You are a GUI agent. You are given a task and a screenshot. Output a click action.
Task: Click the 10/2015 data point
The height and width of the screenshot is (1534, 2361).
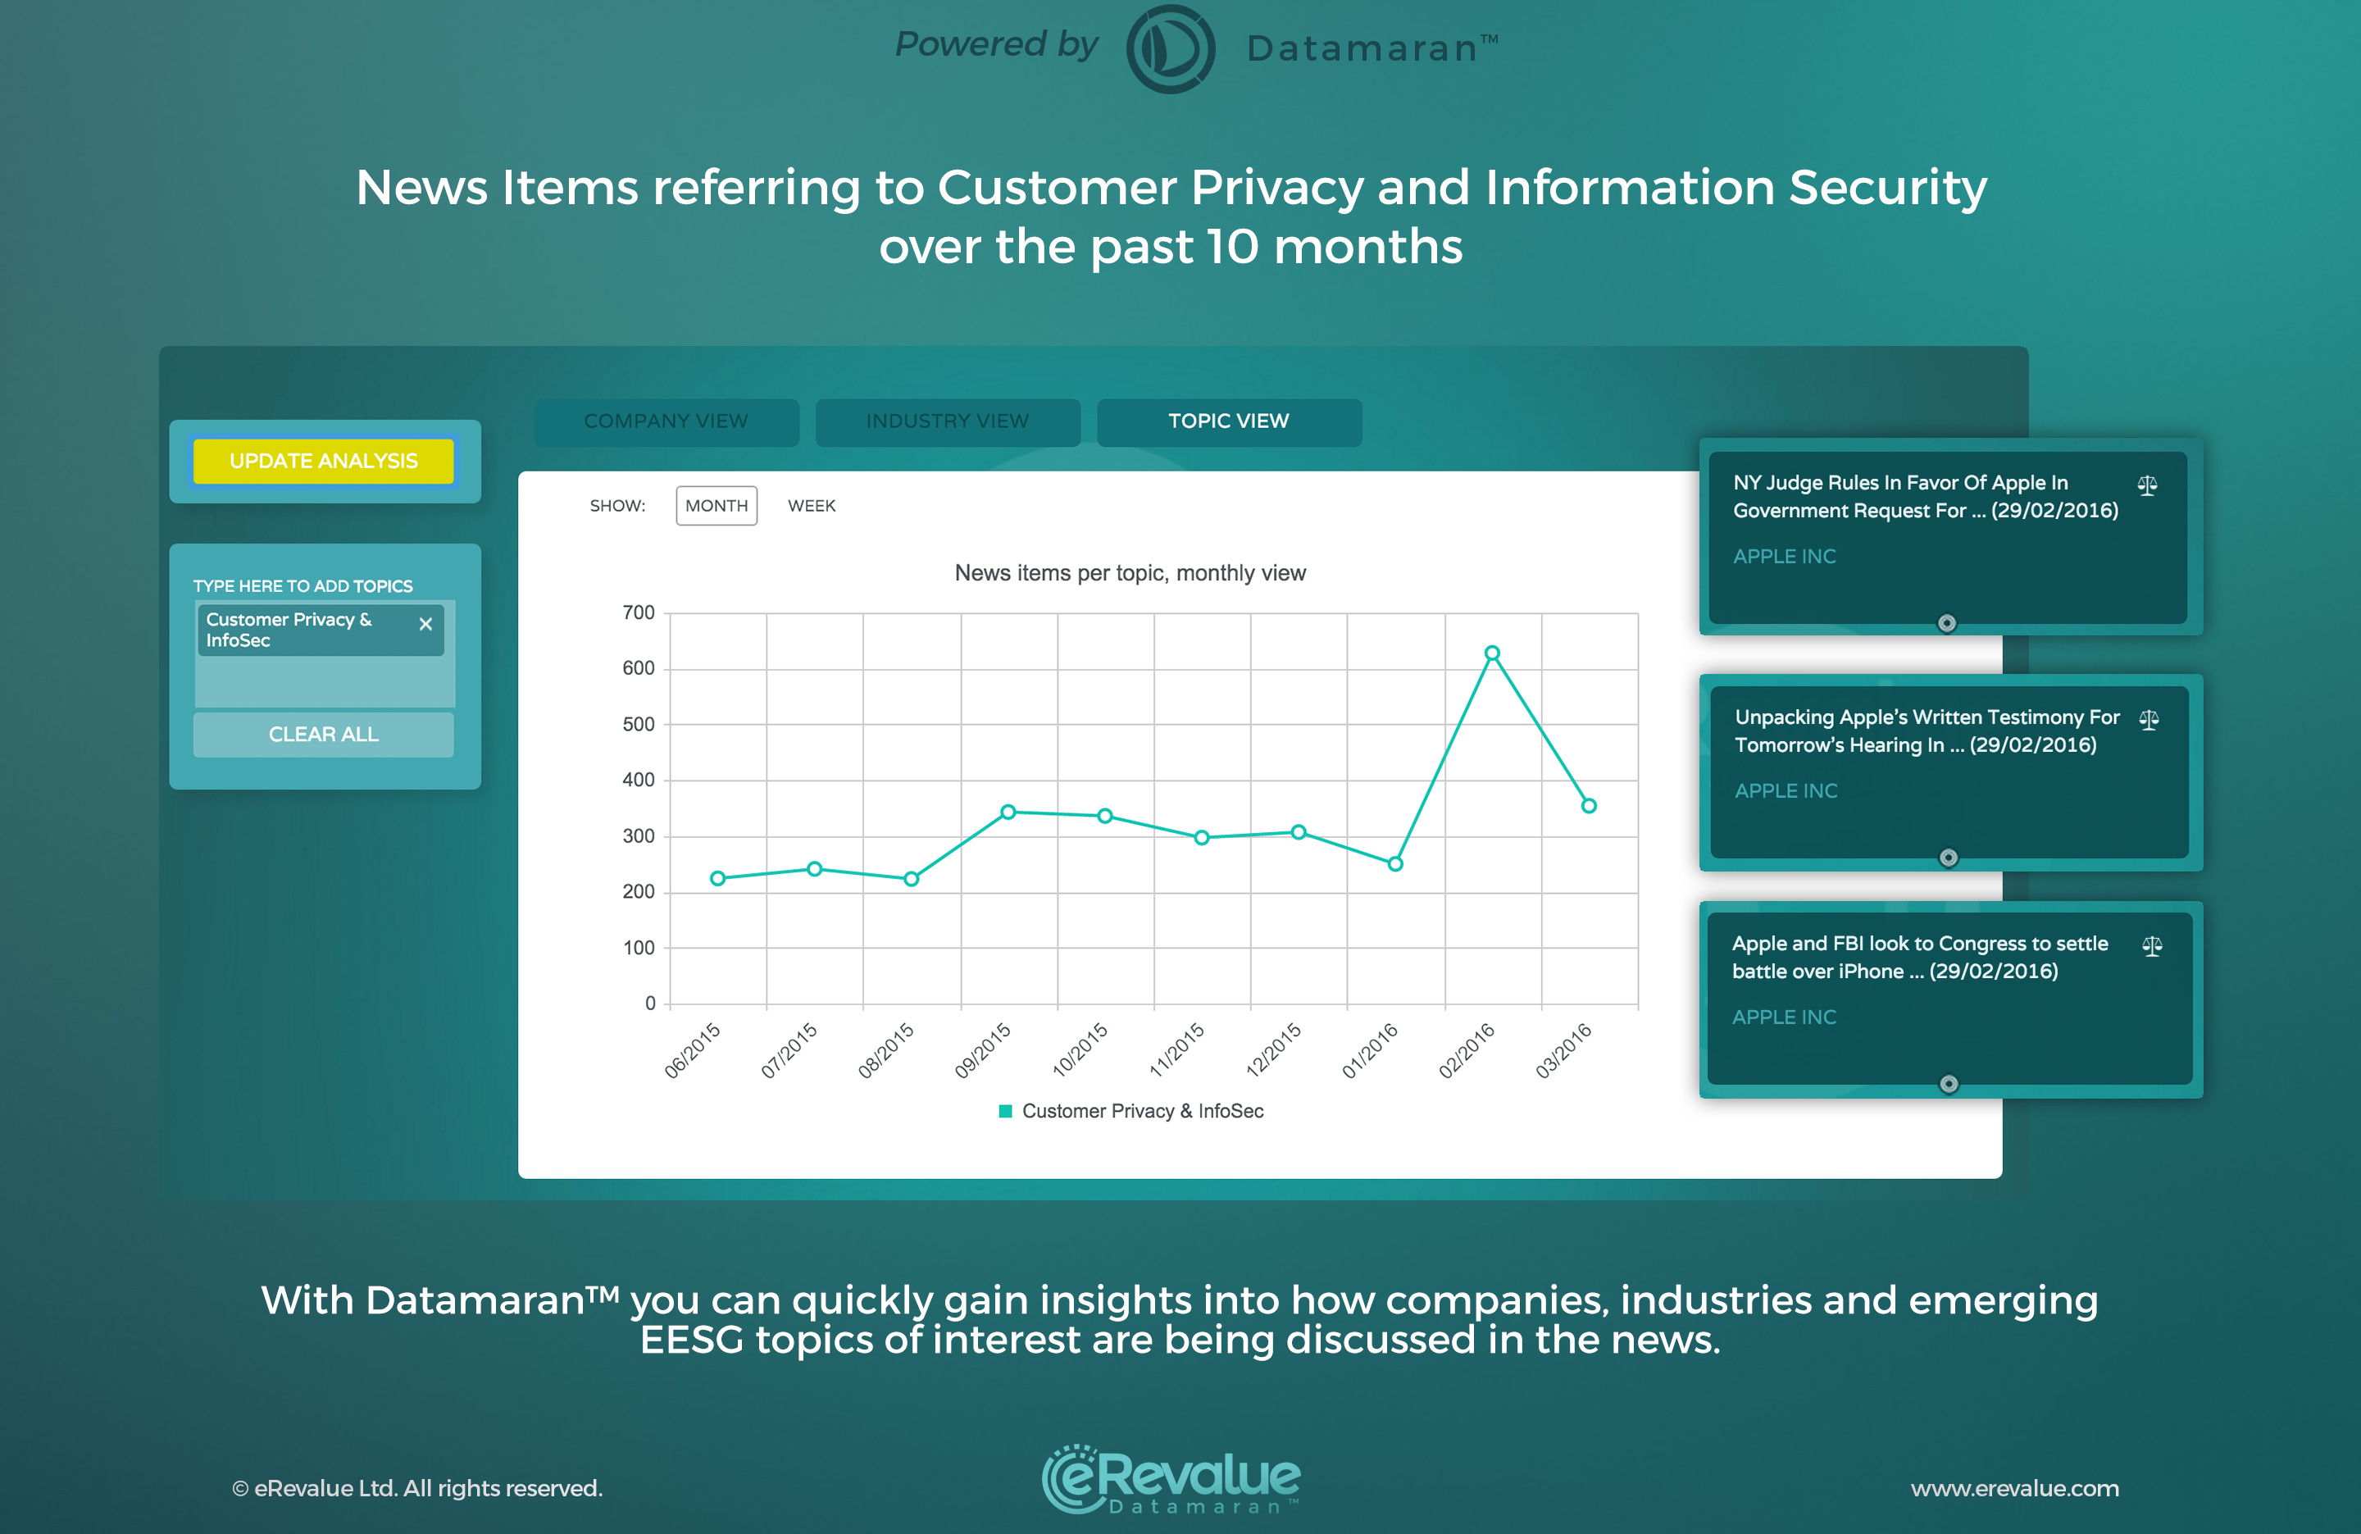(1105, 816)
